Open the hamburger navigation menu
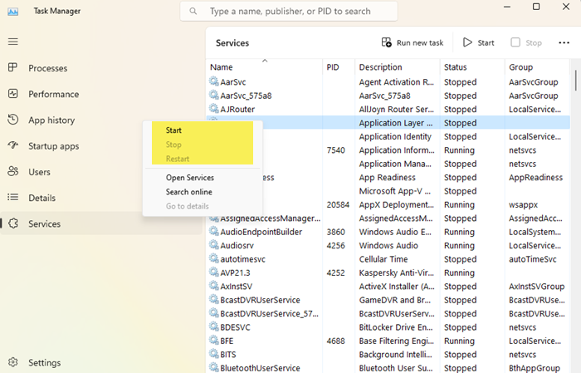The image size is (581, 373). click(12, 42)
